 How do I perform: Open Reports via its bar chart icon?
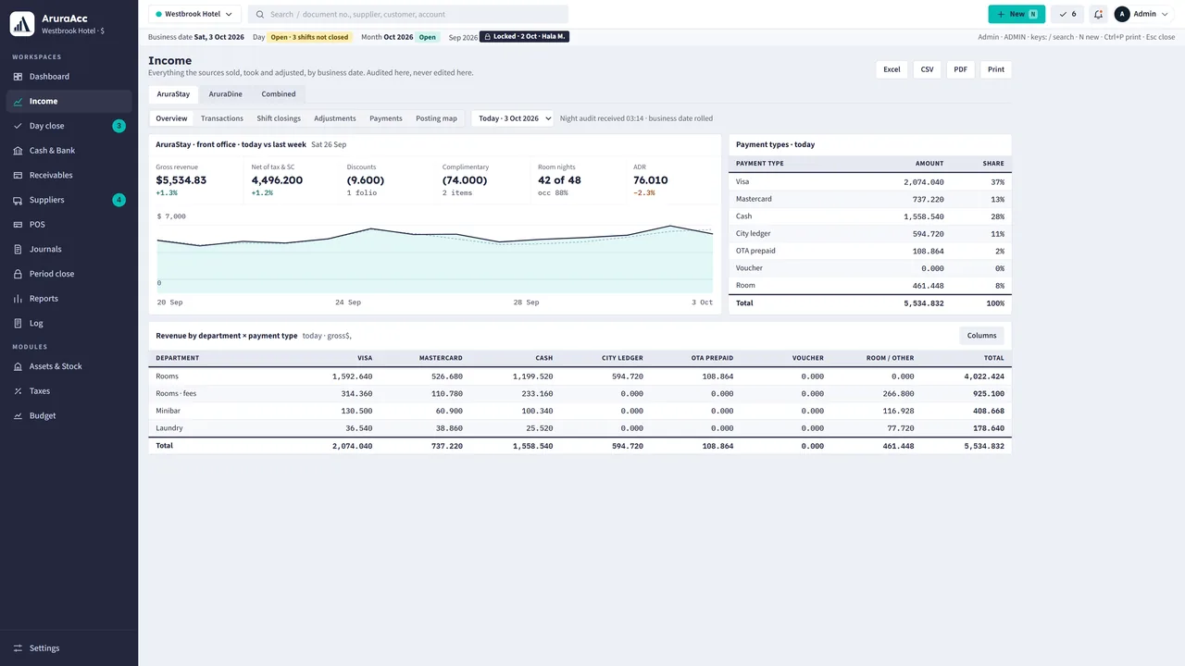click(x=19, y=299)
